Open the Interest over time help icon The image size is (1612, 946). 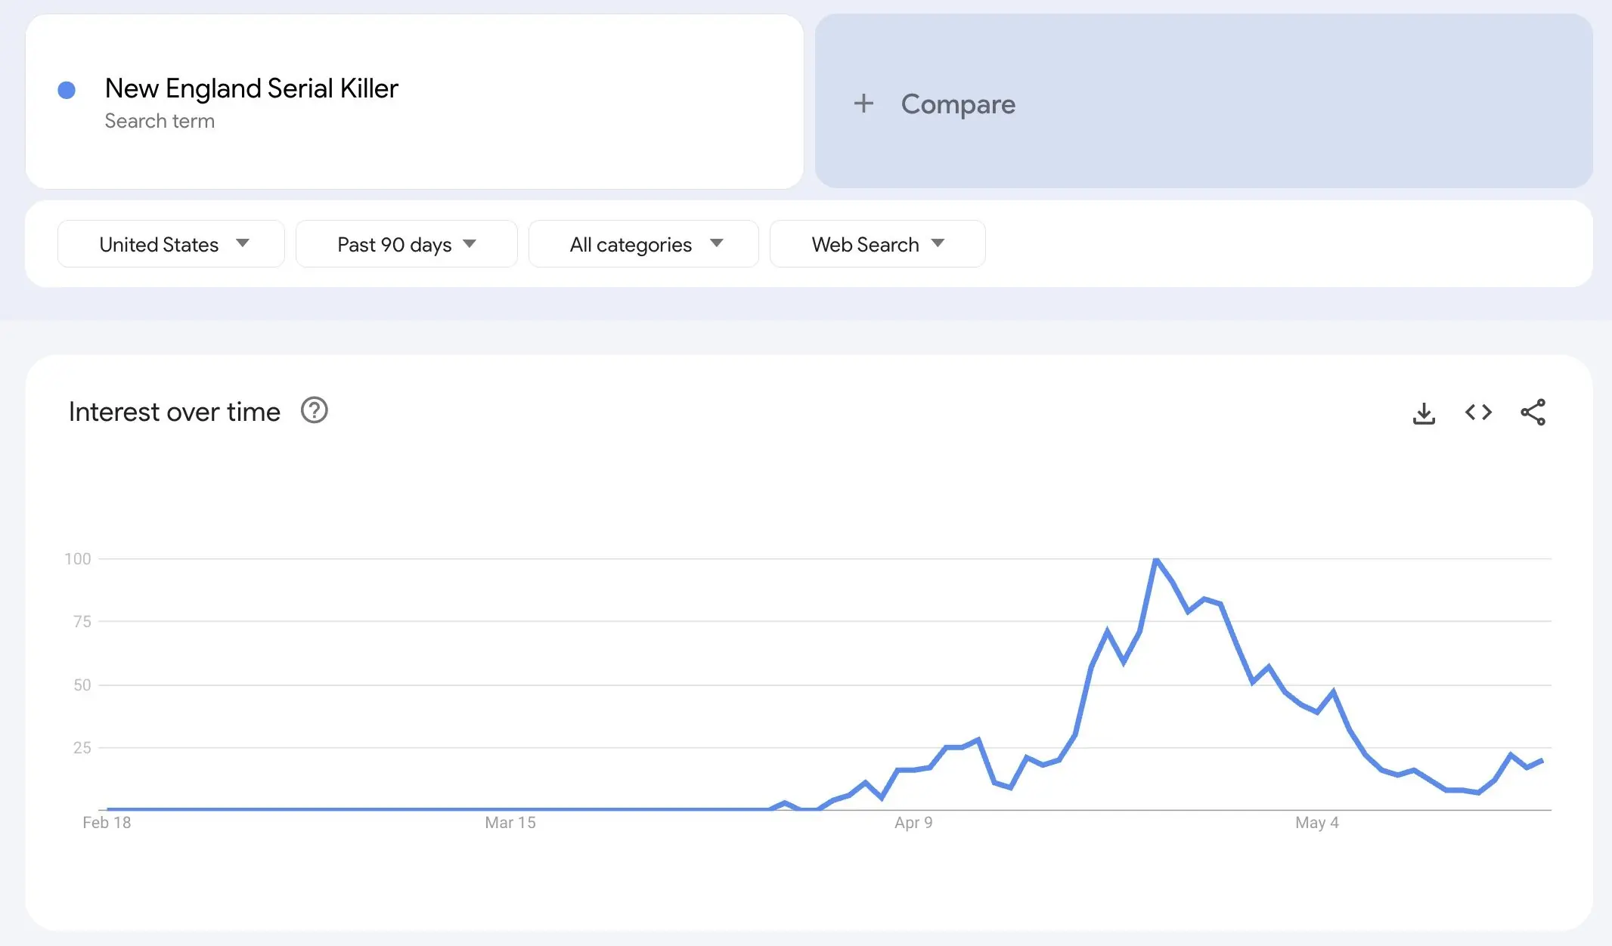click(314, 410)
